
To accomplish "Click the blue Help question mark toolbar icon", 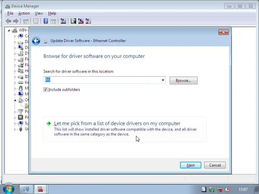I will (46, 21).
